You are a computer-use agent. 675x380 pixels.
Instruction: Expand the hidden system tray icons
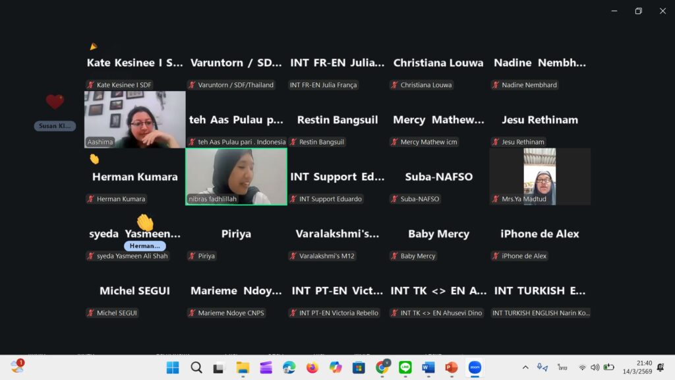click(525, 367)
